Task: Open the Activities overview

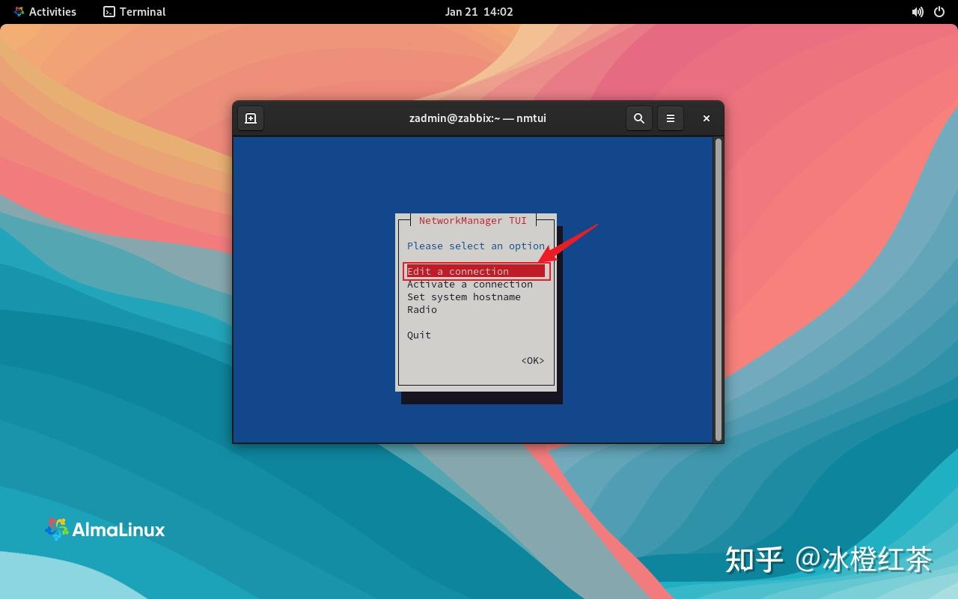Action: point(45,11)
